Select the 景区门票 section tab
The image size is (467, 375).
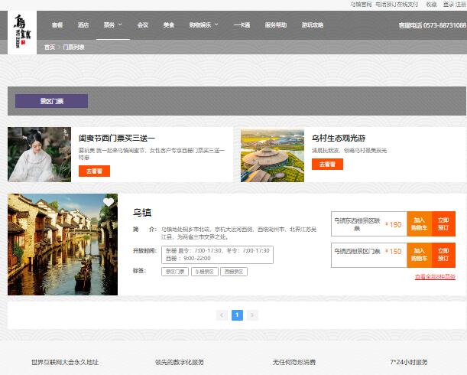pos(51,101)
